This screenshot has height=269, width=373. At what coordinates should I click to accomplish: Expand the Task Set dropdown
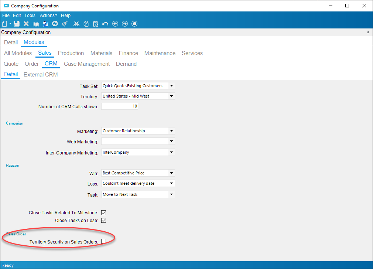[x=171, y=86]
